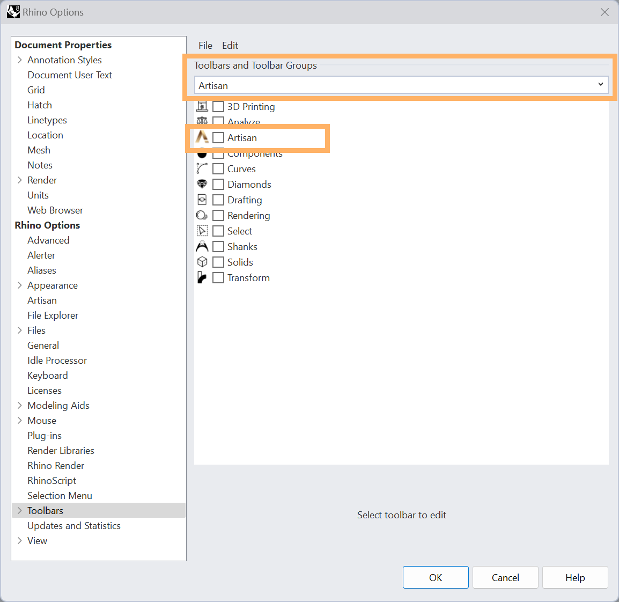
Task: Select General options page
Action: [x=43, y=345]
